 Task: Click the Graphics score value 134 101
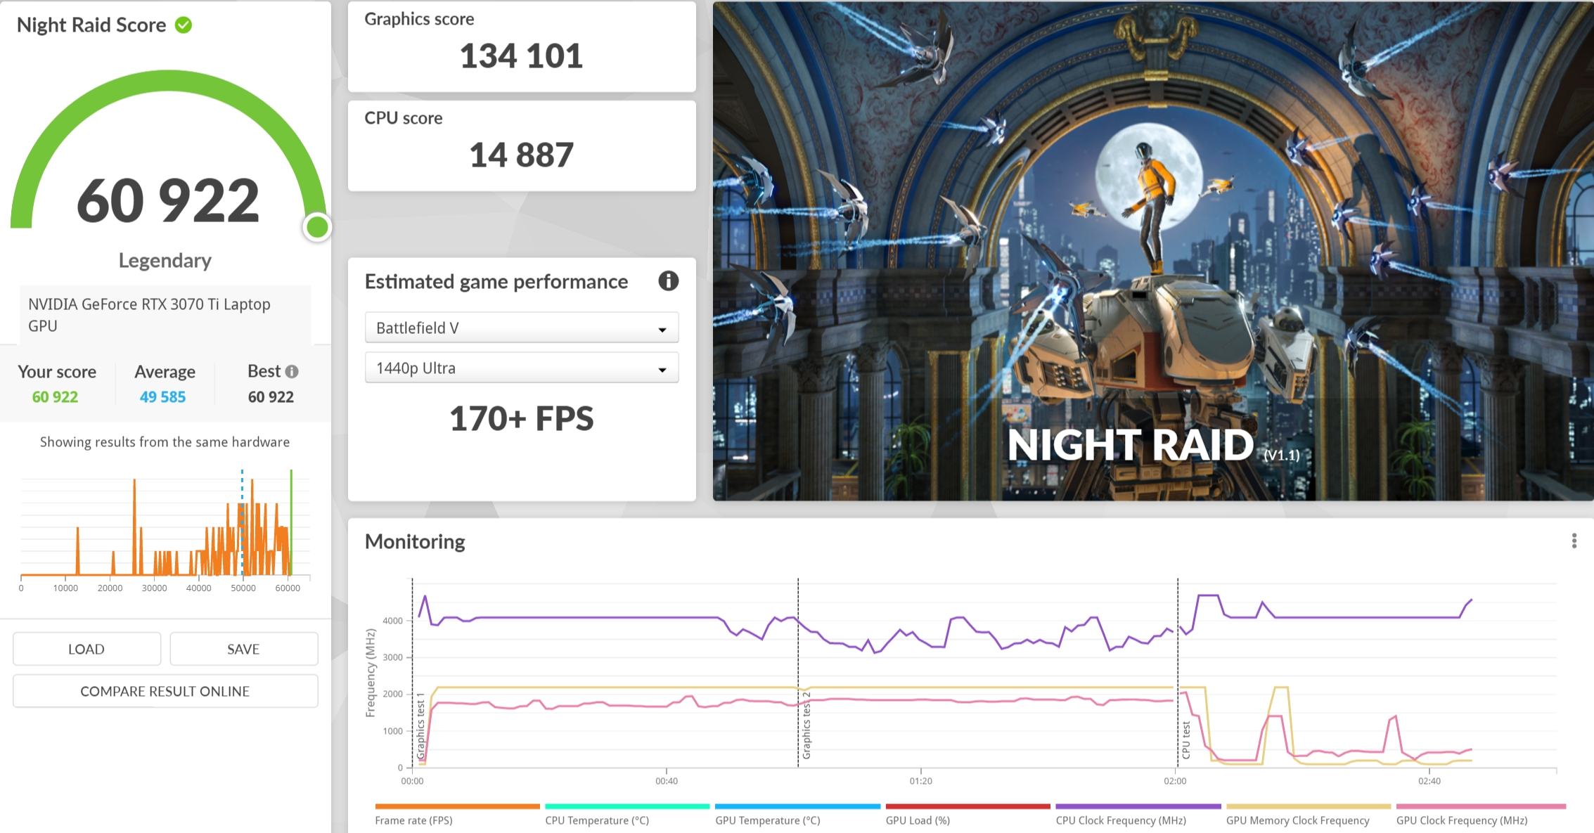point(521,56)
